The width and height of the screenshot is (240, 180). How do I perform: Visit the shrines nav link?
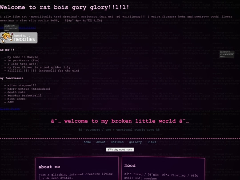[x=117, y=142]
